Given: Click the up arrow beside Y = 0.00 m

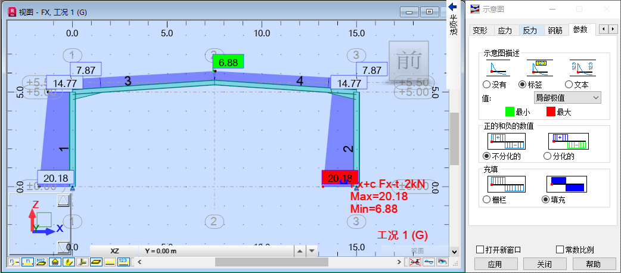Looking at the screenshot, I should pos(300,251).
